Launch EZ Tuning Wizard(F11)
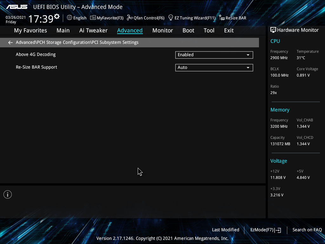The image size is (325, 244). coord(192,18)
